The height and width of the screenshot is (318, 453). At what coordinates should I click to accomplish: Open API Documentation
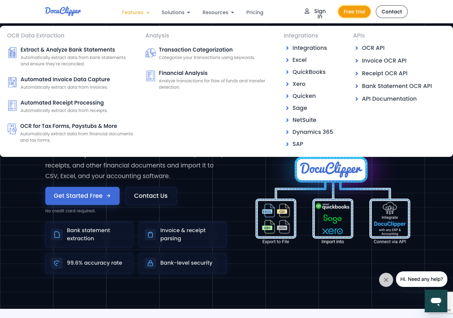(389, 99)
